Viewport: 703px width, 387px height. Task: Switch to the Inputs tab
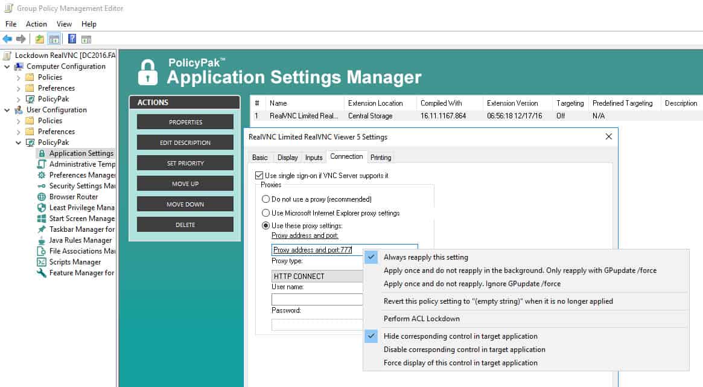point(314,158)
